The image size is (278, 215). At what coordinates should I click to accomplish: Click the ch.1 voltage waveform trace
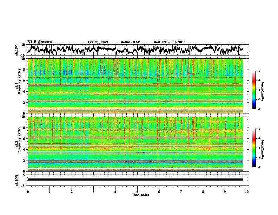coord(135,50)
